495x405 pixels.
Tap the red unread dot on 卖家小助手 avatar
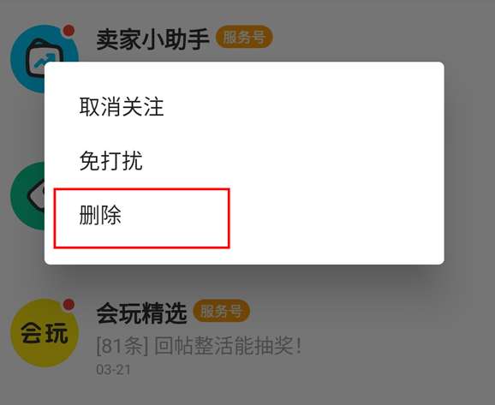69,31
